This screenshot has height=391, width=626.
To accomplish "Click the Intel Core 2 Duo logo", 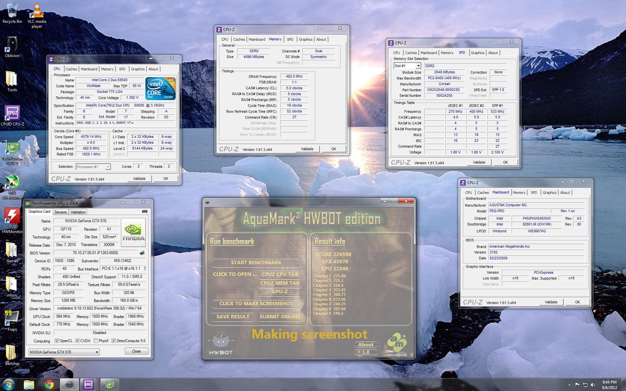I will click(x=160, y=88).
